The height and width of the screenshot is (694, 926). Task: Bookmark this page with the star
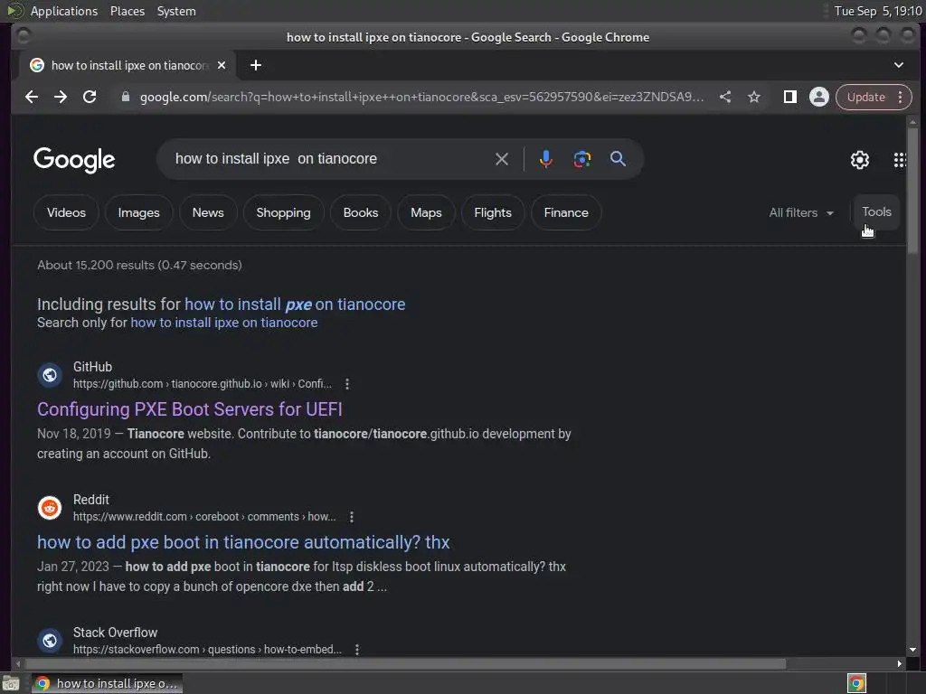pos(754,97)
